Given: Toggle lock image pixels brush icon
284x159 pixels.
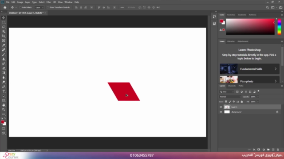Looking at the screenshot, I should (230, 102).
